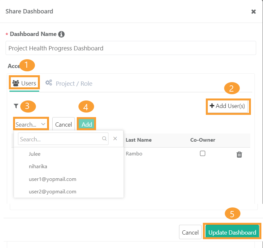Close the Share Dashboard dialog
263x248 pixels.
[x=253, y=11]
